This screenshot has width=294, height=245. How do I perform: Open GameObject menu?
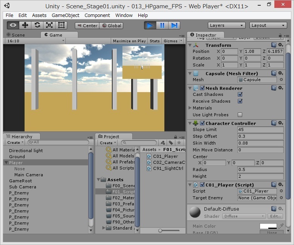click(65, 15)
